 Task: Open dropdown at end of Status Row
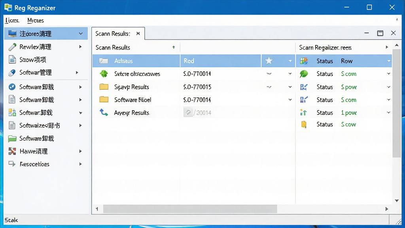388,61
